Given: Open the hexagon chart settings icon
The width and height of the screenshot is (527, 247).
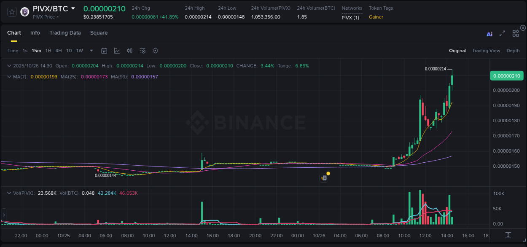Looking at the screenshot, I should [x=155, y=51].
